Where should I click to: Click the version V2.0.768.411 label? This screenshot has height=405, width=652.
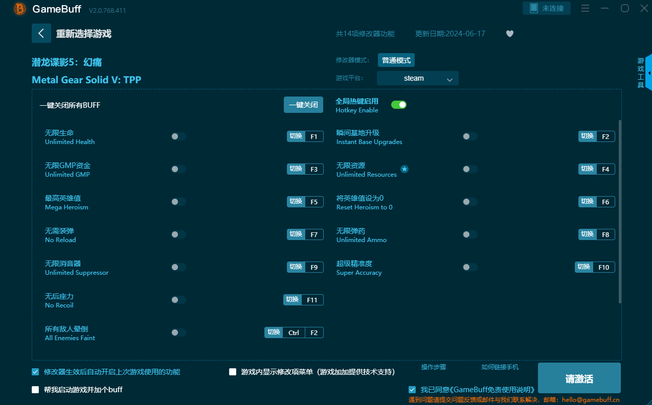point(107,10)
